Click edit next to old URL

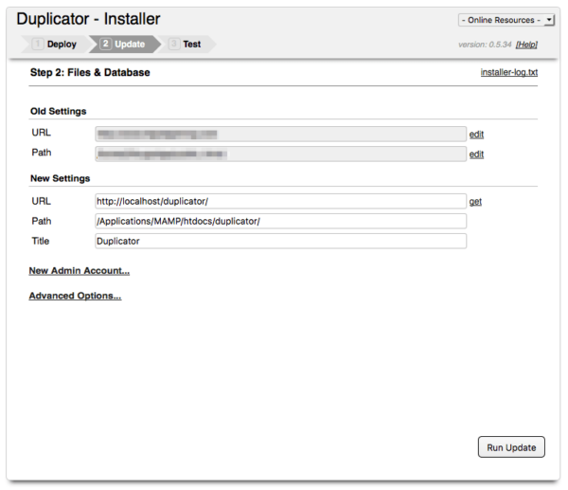click(476, 135)
